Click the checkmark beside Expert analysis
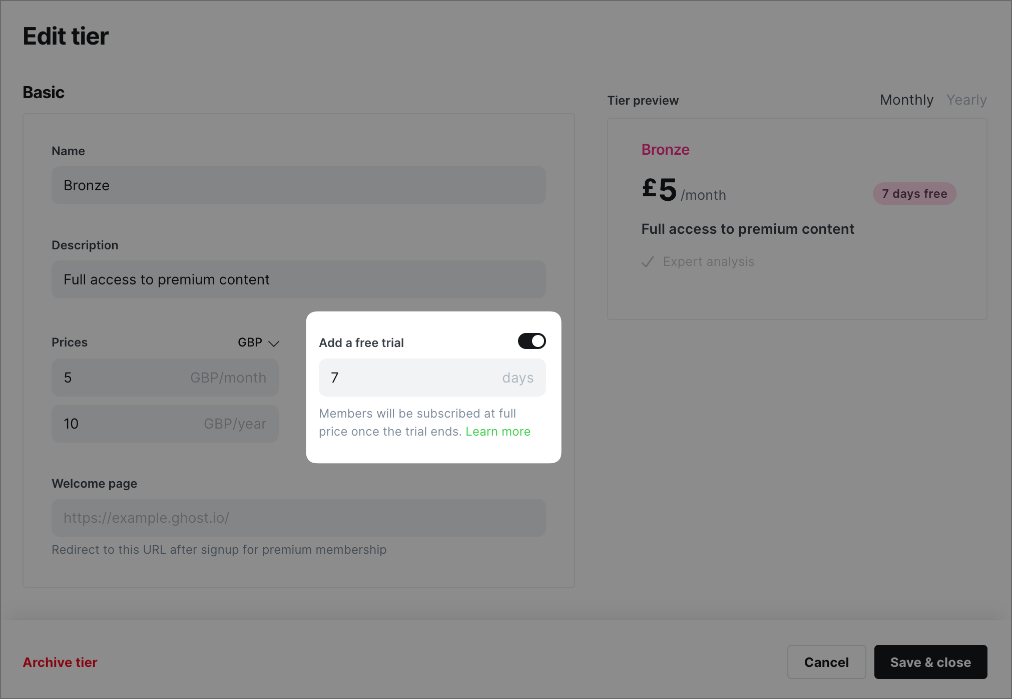This screenshot has height=699, width=1012. pos(648,262)
